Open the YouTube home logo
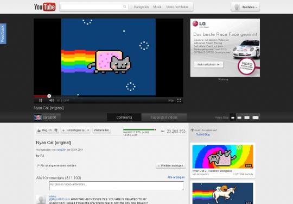Viewport: 293px width, 204px height. [45, 7]
